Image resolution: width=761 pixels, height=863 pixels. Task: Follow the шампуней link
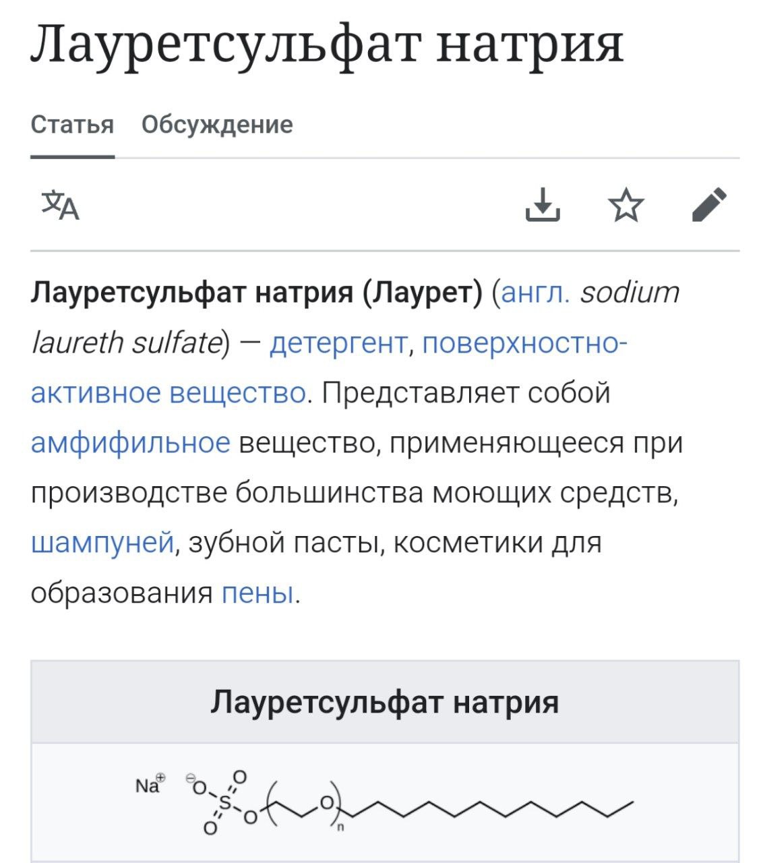coord(103,543)
